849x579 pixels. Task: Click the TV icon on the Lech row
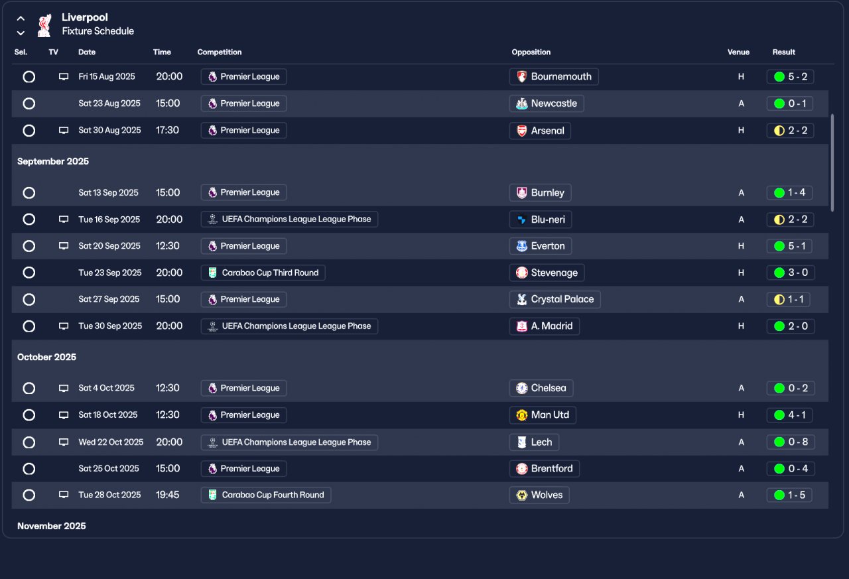pos(64,442)
